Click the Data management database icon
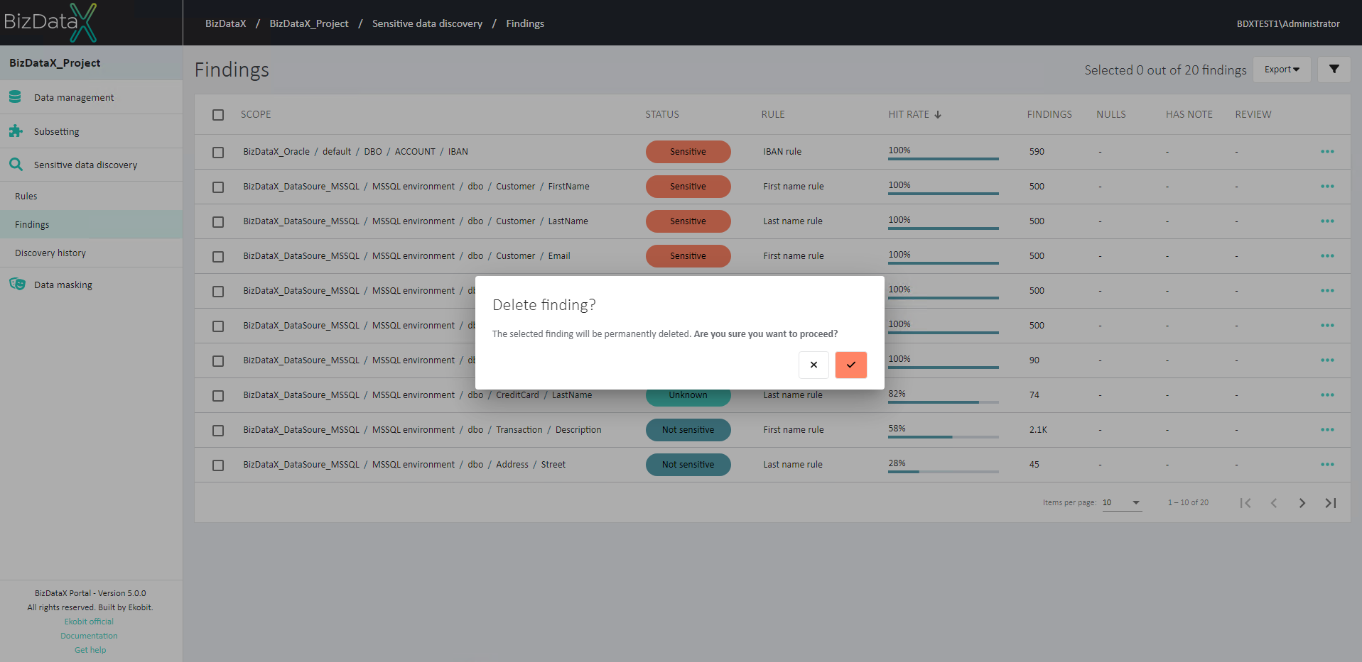 [x=15, y=96]
